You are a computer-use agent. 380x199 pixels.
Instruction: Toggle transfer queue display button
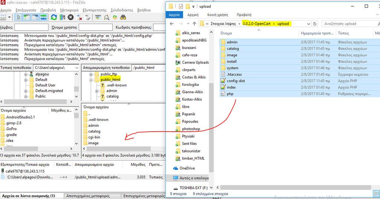(44, 17)
